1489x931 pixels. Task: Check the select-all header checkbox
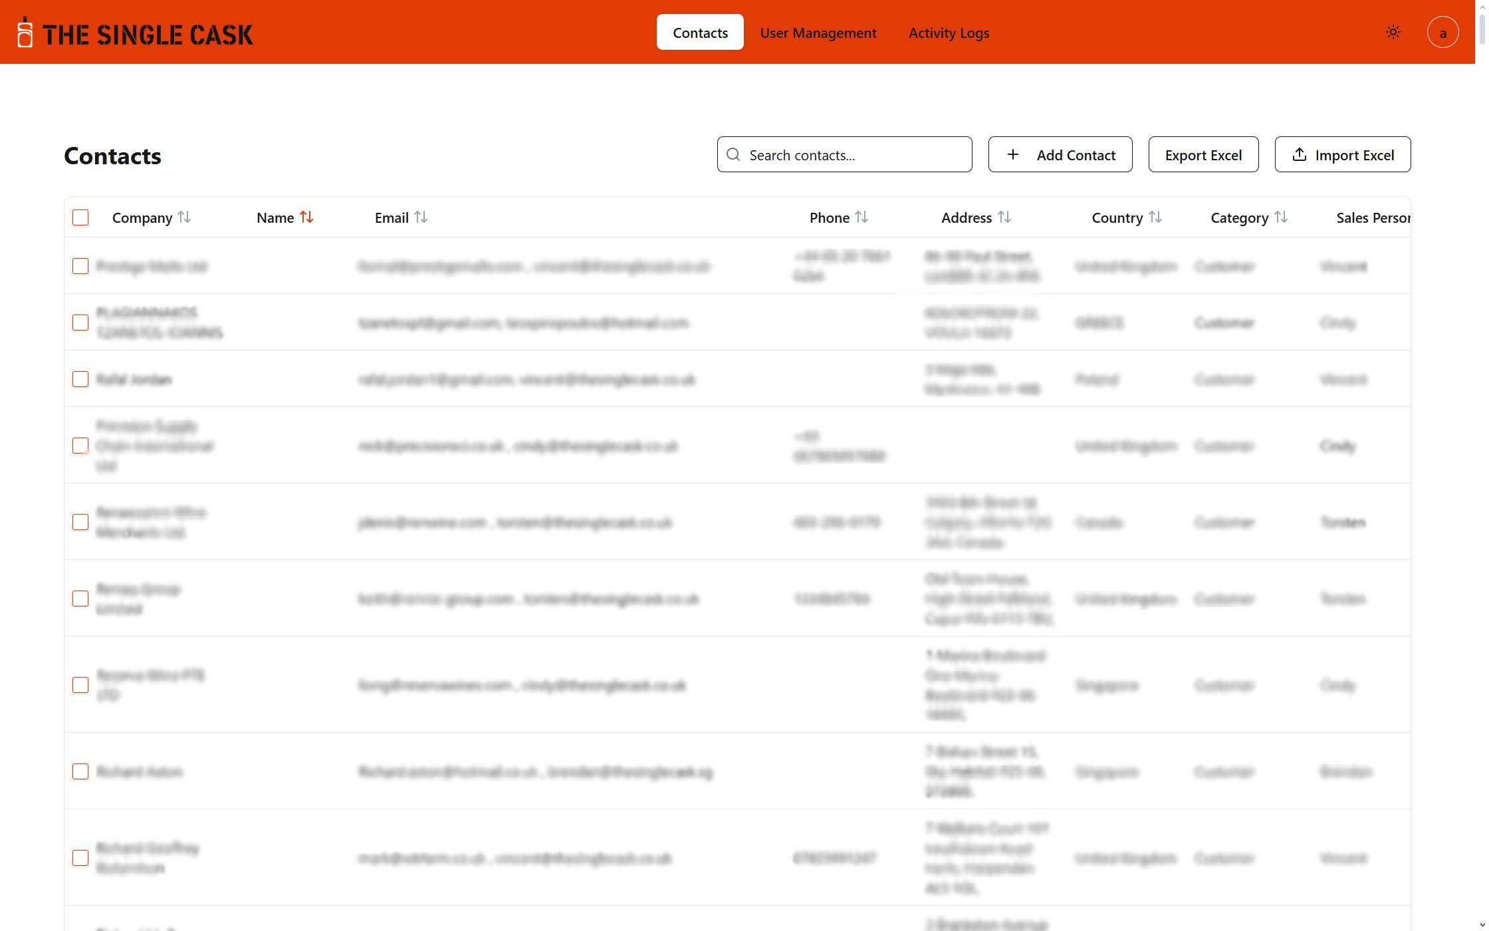[80, 217]
